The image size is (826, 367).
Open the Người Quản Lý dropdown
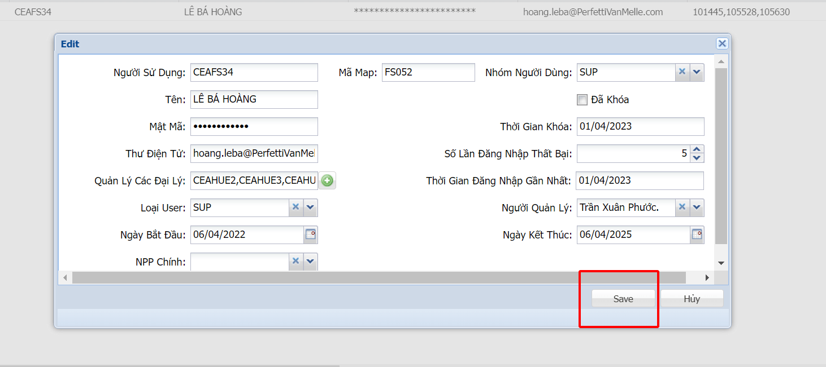[x=696, y=207]
